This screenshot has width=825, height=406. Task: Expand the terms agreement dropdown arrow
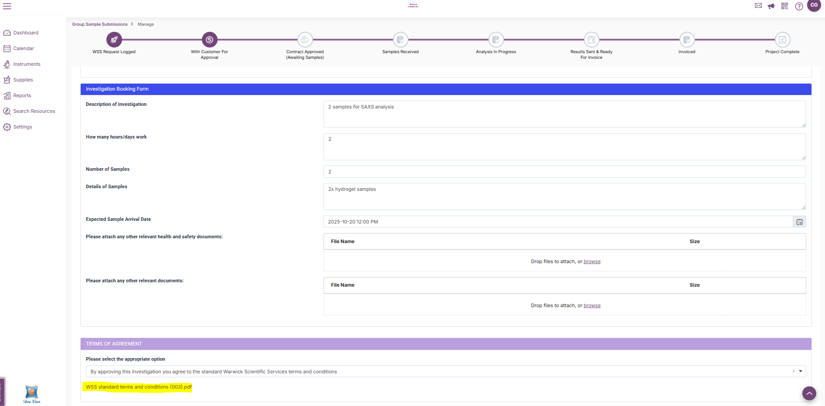point(801,371)
